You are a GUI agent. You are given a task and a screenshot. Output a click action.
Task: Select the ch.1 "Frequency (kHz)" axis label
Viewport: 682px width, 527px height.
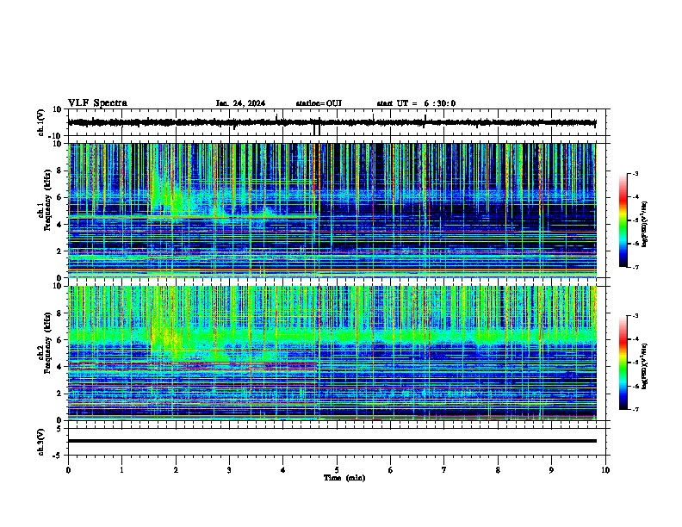pyautogui.click(x=47, y=200)
